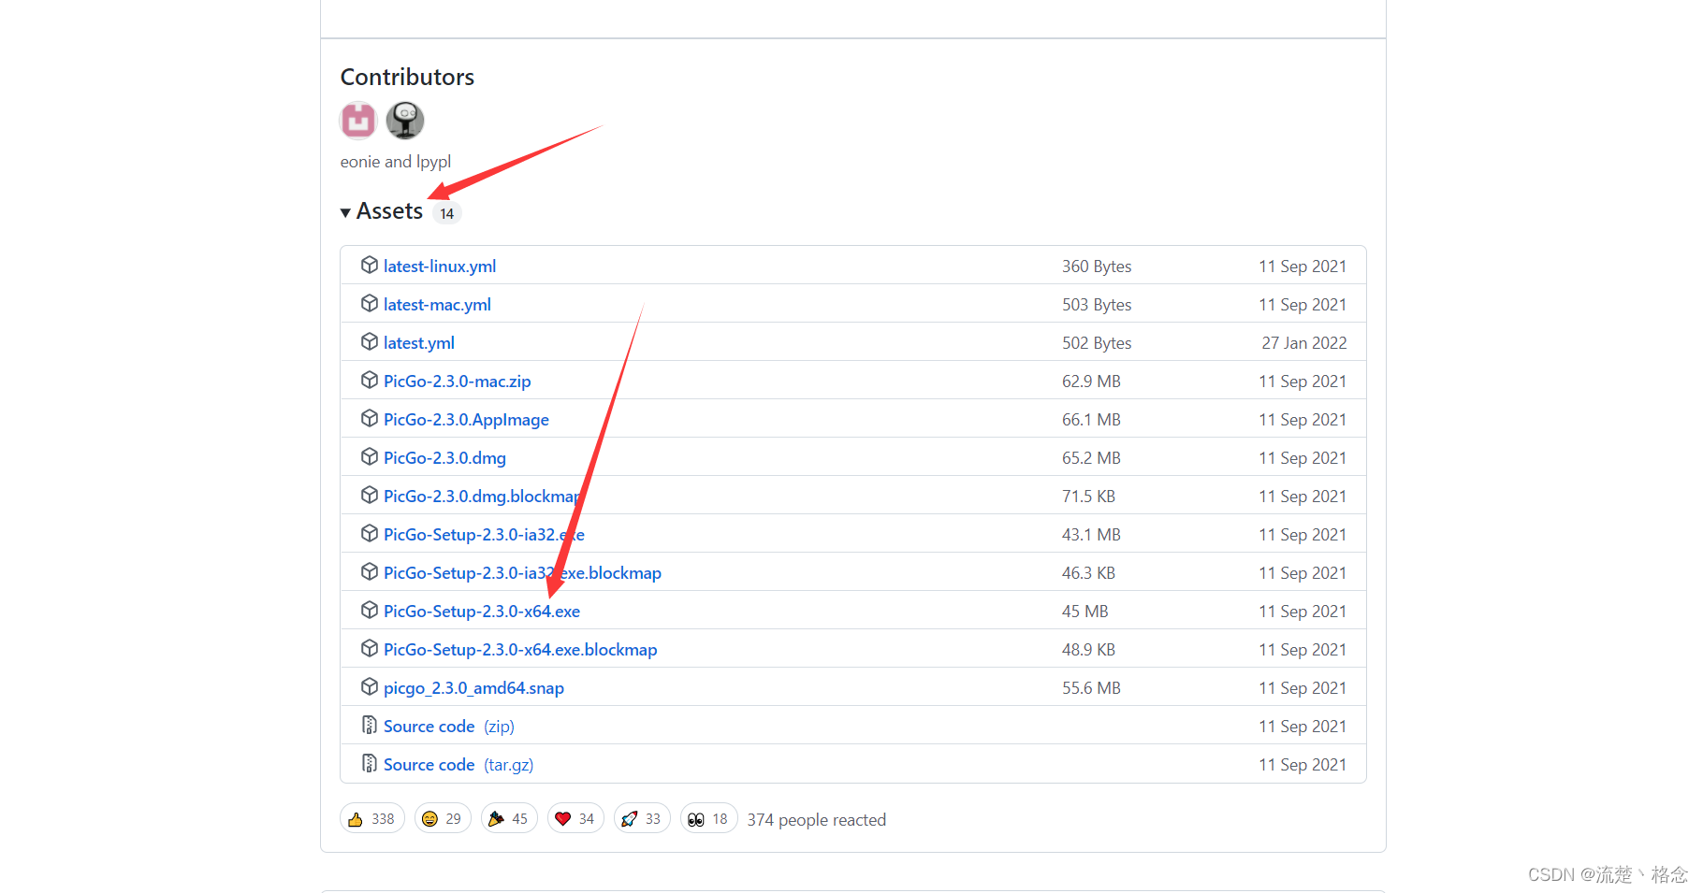Screen dimensions: 1703x893
Task: Toggle thumbs up reaction with 338
Action: point(372,819)
